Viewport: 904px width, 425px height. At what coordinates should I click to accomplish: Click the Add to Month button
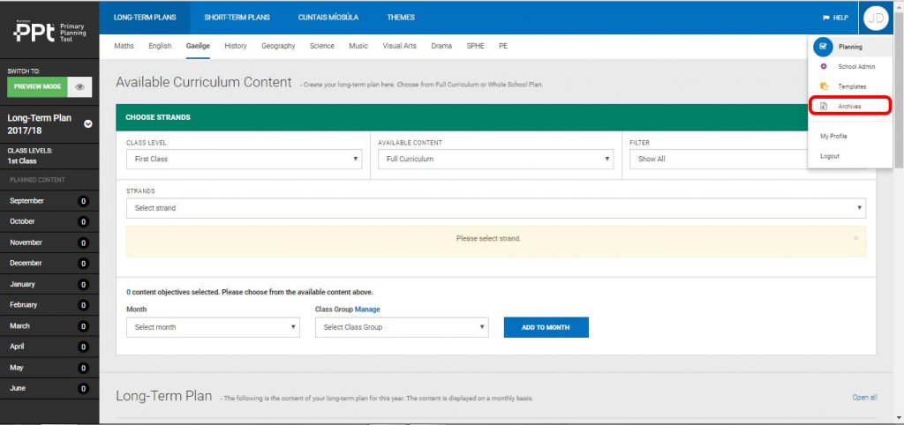(x=546, y=327)
